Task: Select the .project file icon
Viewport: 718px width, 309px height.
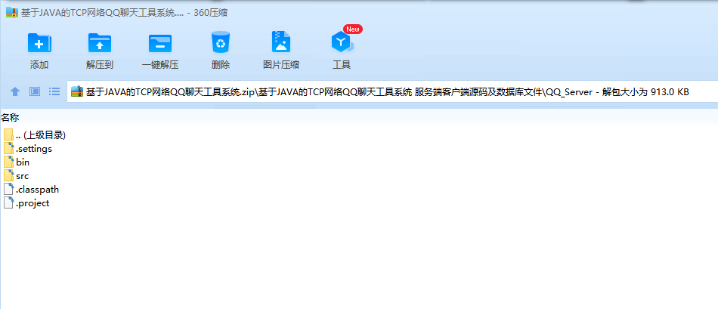Action: [8, 202]
